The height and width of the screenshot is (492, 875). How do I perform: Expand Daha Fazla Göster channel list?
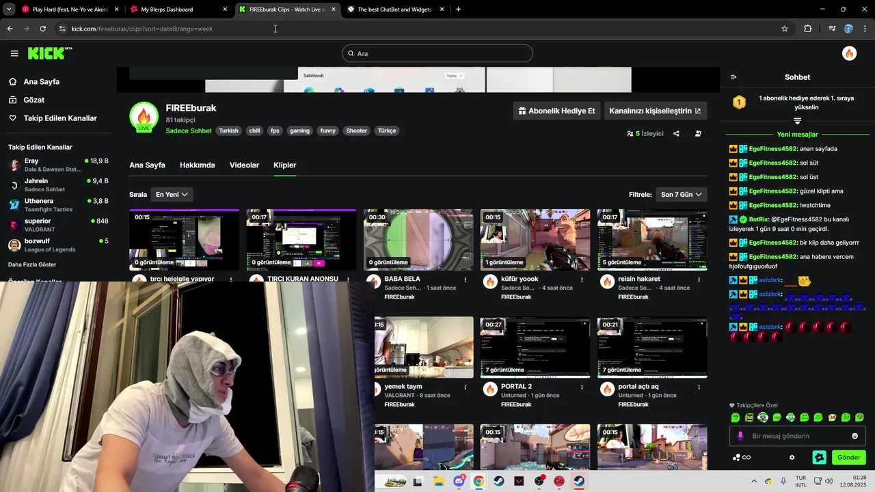32,264
